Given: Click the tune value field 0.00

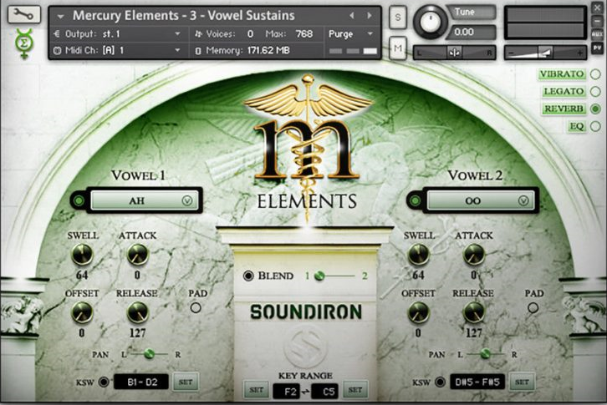Looking at the screenshot, I should [470, 32].
